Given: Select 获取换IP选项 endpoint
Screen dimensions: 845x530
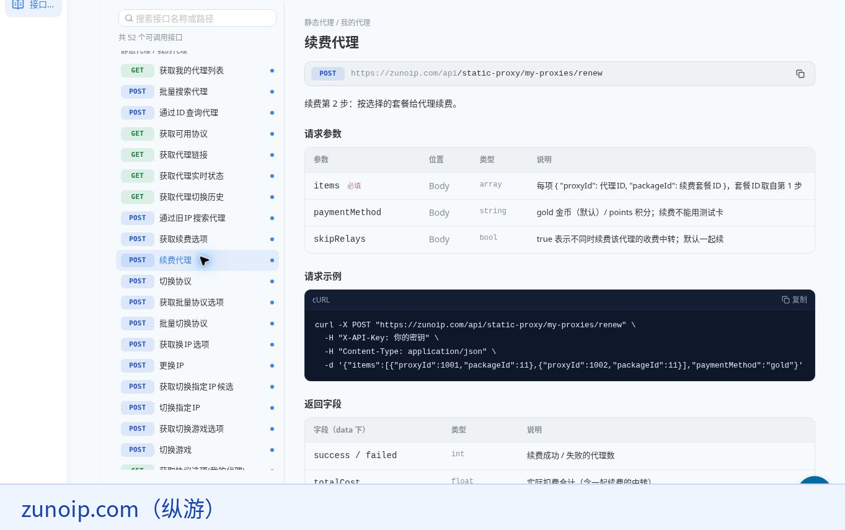Looking at the screenshot, I should 197,345.
